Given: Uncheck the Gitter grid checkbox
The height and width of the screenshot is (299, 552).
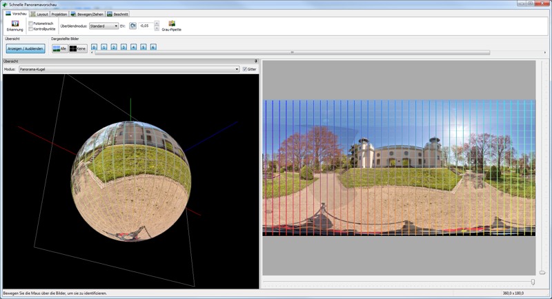Looking at the screenshot, I should pos(245,69).
